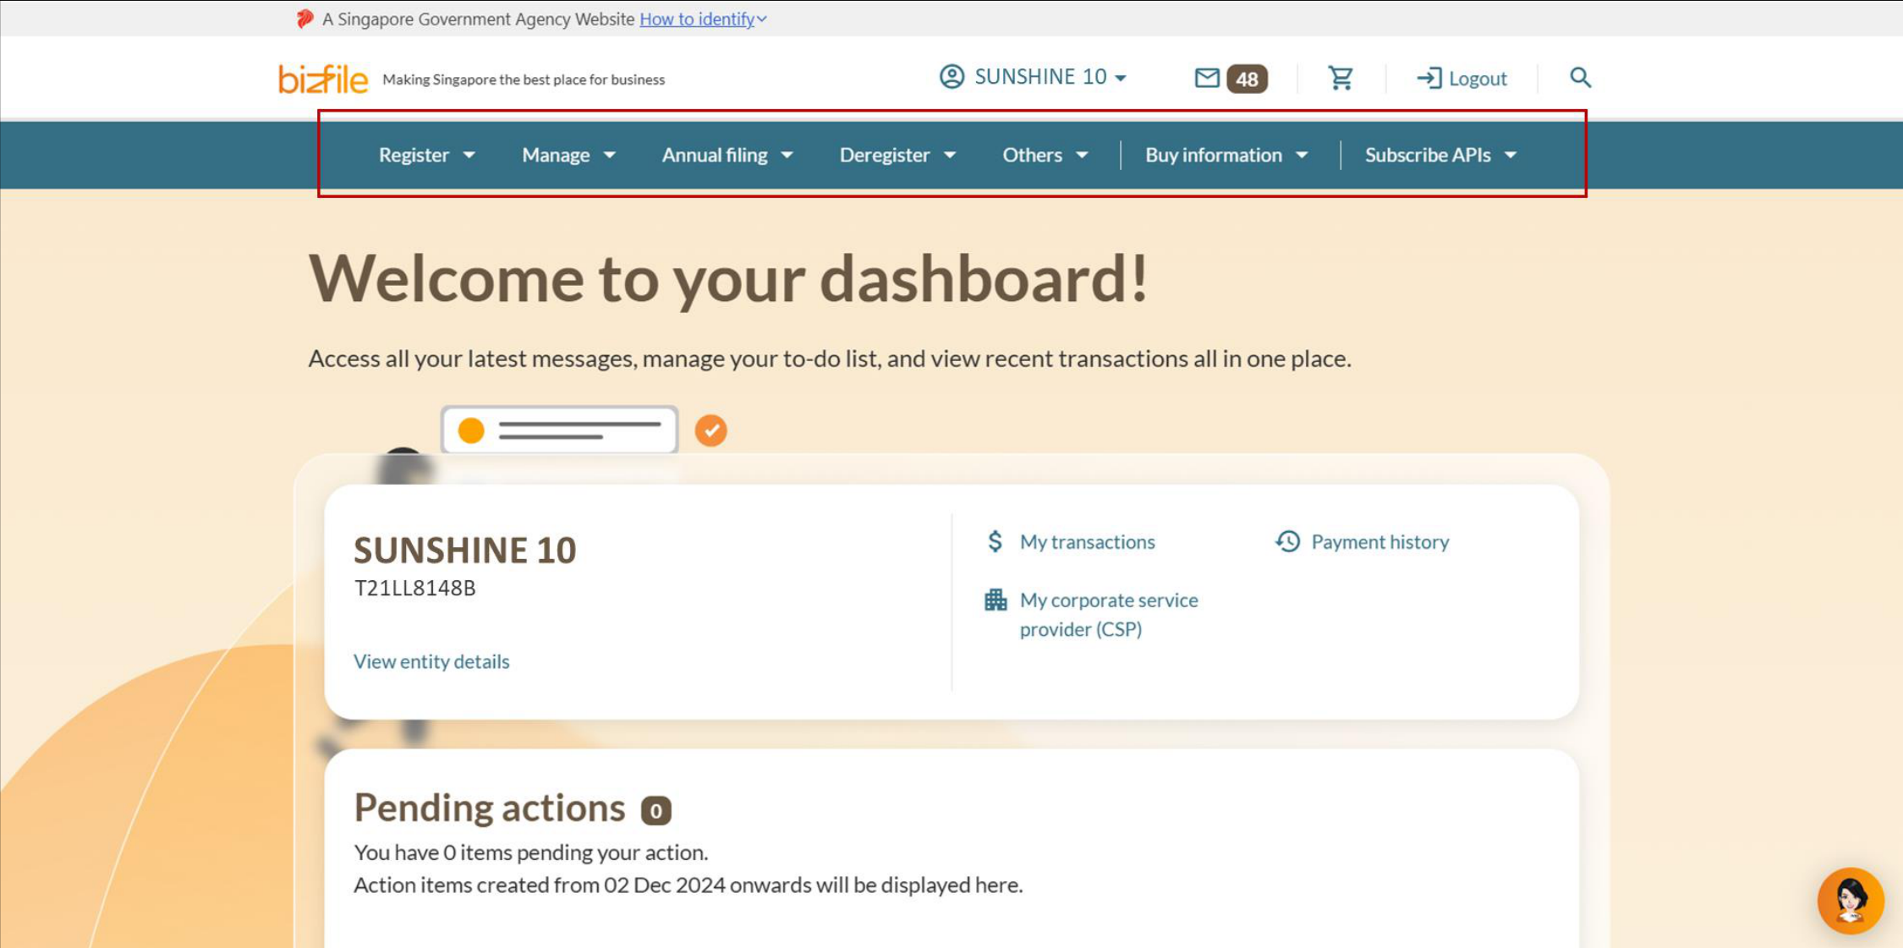Click the Pending actions count badge
1903x948 pixels.
coord(655,810)
